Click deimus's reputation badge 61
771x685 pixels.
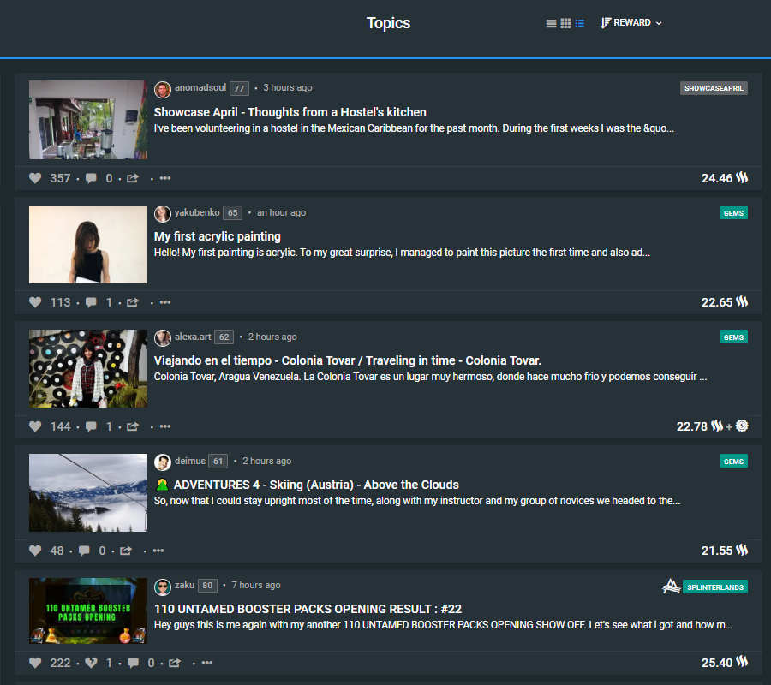coord(218,461)
